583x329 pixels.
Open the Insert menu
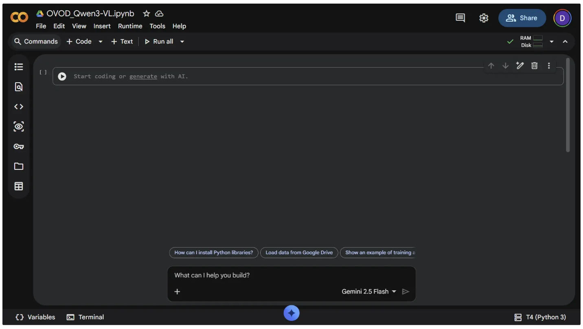tap(102, 26)
